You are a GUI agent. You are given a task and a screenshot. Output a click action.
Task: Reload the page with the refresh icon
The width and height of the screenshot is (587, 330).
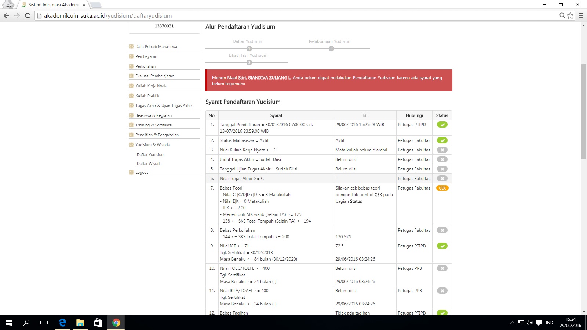click(x=28, y=15)
